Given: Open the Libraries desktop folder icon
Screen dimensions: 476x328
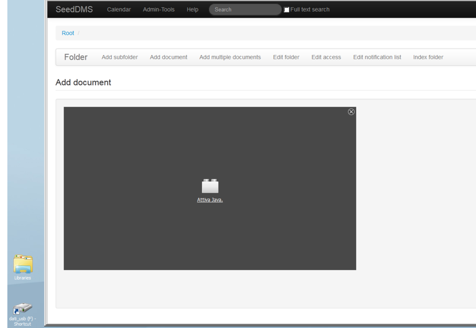Looking at the screenshot, I should pos(23,265).
